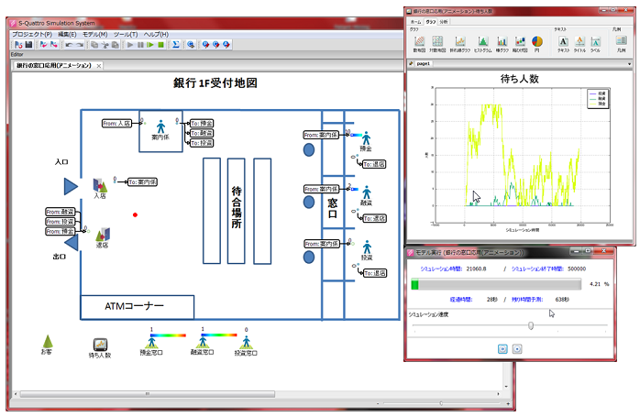Viewport: 640px width, 417px height.
Task: Expand the page1 dropdown
Action: [628, 65]
